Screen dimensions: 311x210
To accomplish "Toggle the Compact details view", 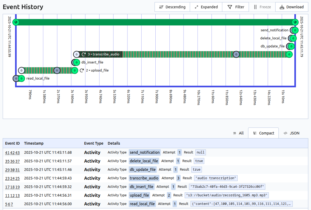I will [263, 133].
